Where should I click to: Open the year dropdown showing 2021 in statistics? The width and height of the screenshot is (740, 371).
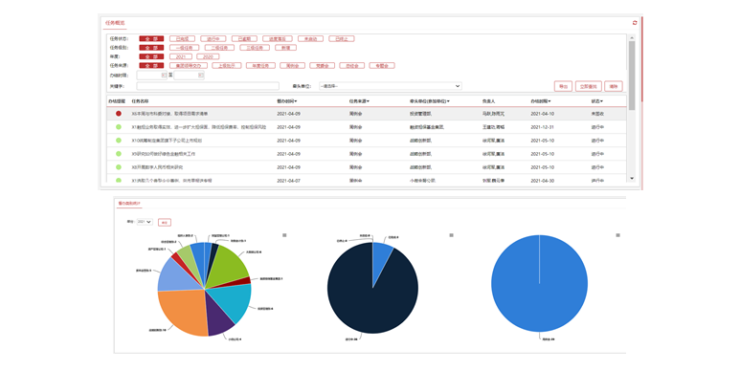click(145, 222)
